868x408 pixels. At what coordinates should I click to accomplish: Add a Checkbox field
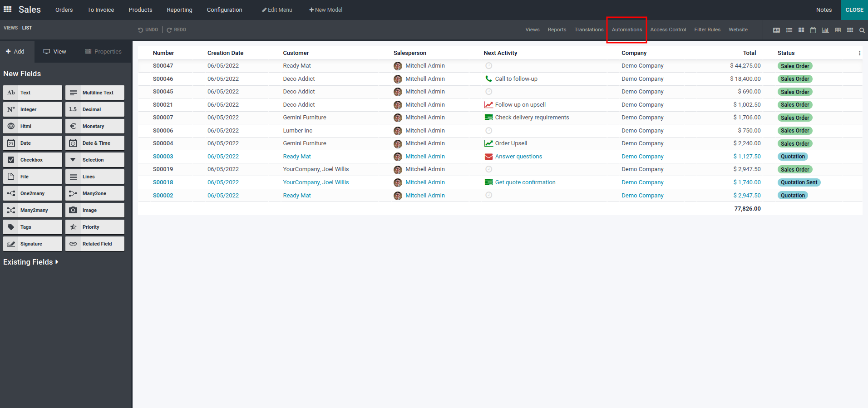coord(33,160)
